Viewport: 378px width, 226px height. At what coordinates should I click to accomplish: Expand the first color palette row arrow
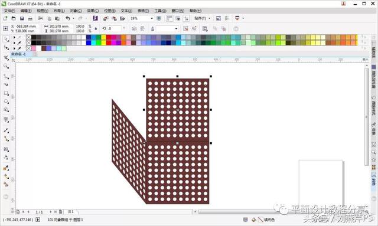click(x=14, y=37)
